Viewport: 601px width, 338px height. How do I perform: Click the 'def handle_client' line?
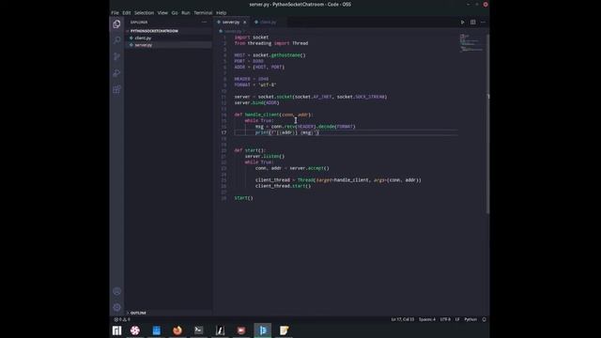click(273, 115)
